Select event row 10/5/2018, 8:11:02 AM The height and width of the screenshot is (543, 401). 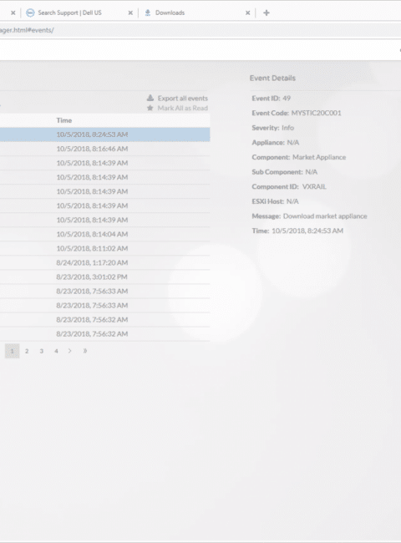coord(104,248)
